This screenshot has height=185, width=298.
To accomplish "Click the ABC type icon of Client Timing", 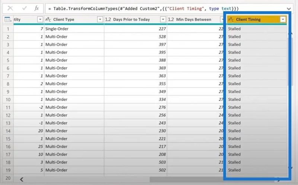I will pyautogui.click(x=231, y=19).
